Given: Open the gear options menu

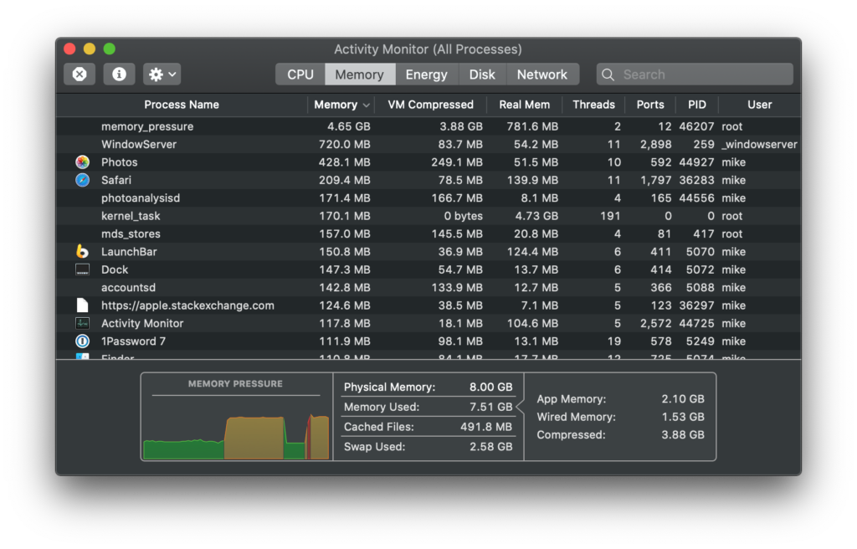Looking at the screenshot, I should coord(161,74).
